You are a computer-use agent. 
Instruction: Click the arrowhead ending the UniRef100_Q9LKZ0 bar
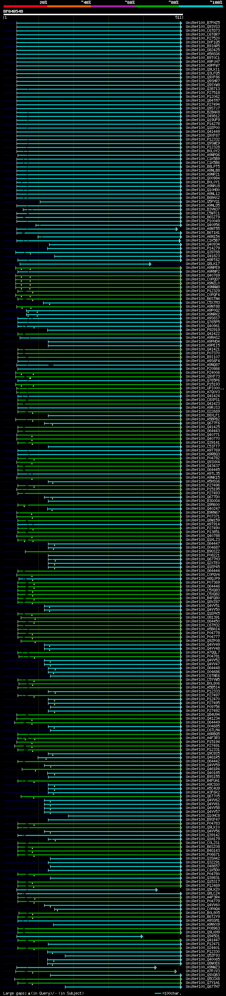[156, 889]
